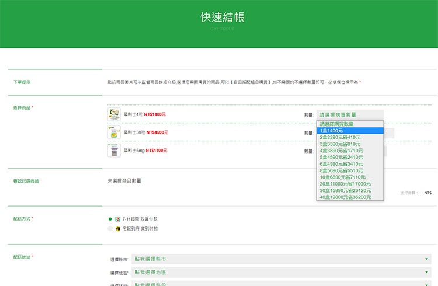438x286 pixels.
Task: Click the NT$ total amount text
Action: point(427,193)
